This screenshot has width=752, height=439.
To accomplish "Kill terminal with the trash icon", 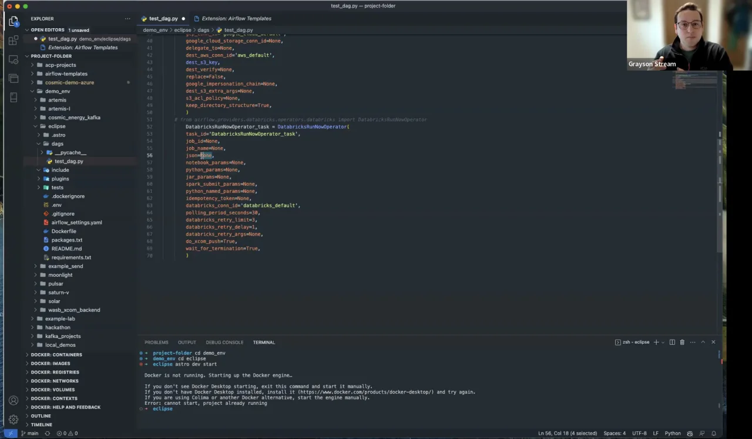I will (682, 342).
